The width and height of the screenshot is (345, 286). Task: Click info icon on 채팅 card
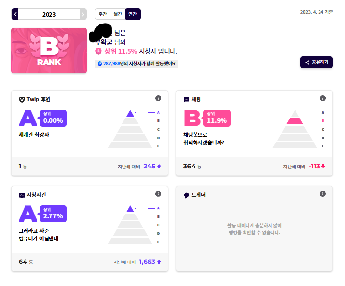pyautogui.click(x=323, y=98)
